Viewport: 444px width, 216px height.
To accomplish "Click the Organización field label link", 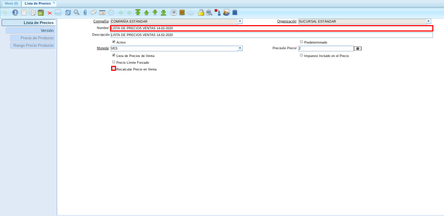I will pos(286,21).
